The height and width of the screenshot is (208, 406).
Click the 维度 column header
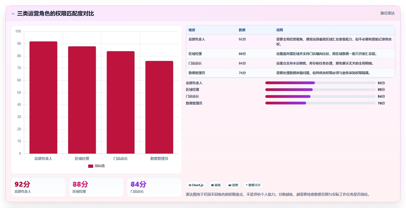click(192, 30)
